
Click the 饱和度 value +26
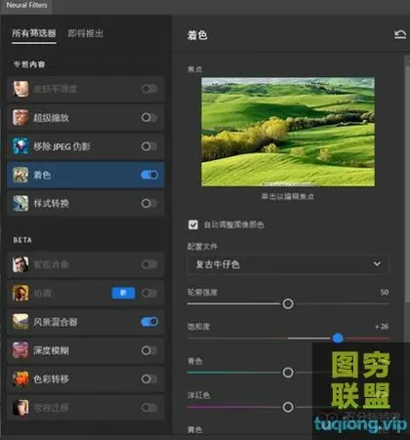[x=382, y=326]
